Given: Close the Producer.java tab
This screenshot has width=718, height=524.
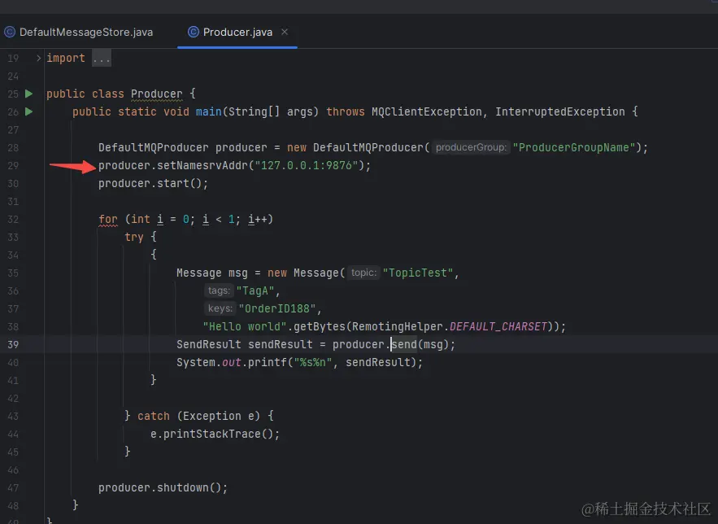Looking at the screenshot, I should click(285, 32).
